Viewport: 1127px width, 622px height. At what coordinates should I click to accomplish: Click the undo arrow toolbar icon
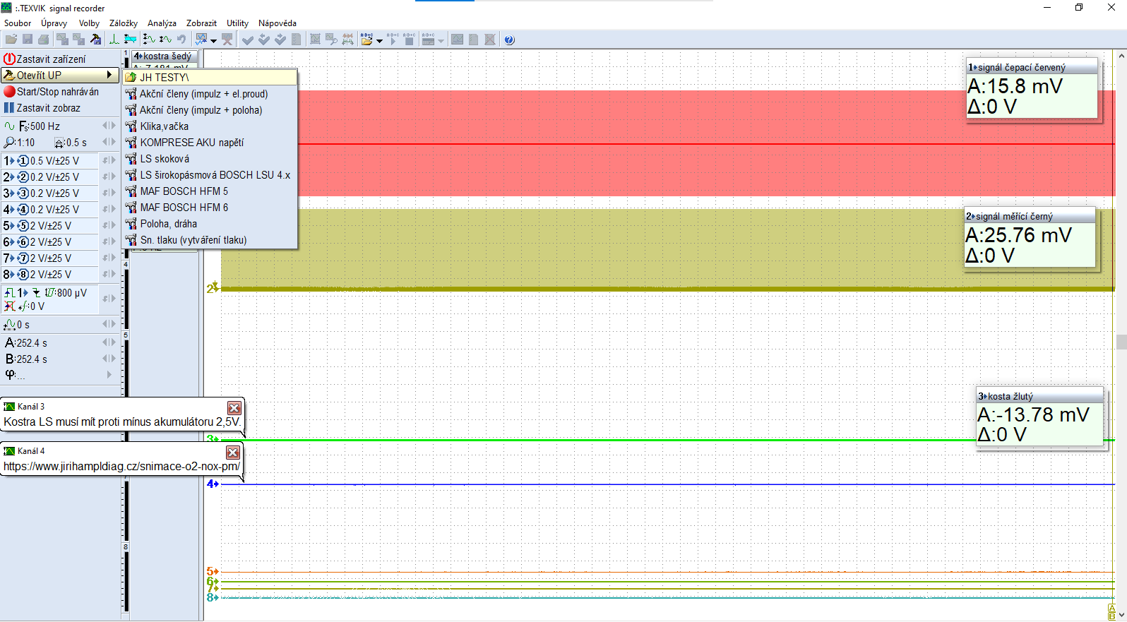pos(181,40)
